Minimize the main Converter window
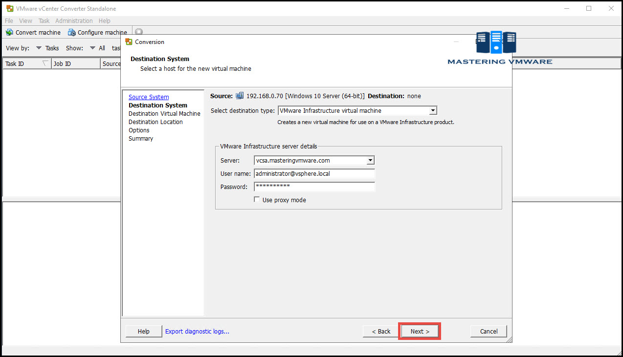Viewport: 623px width, 357px height. (566, 9)
